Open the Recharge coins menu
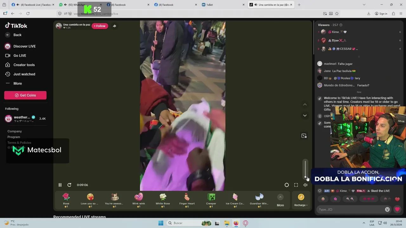This screenshot has height=228, width=406. click(x=301, y=200)
